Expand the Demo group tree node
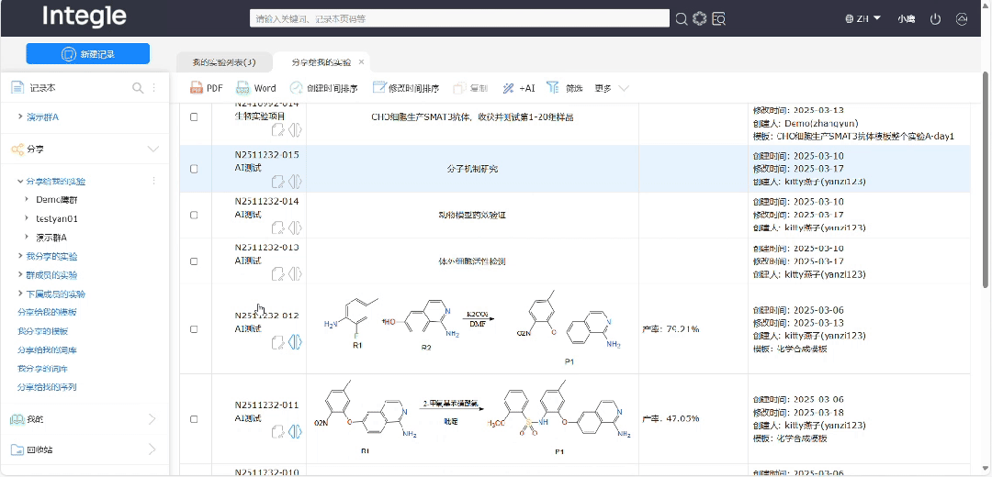The height and width of the screenshot is (477, 992). [x=27, y=199]
